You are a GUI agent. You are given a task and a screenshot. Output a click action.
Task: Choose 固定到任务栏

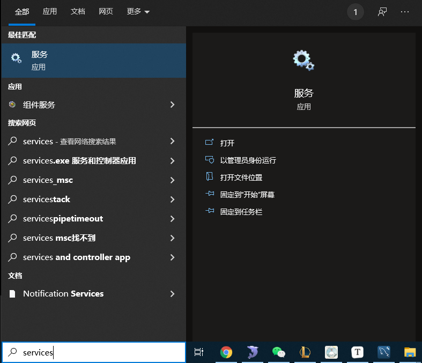241,212
